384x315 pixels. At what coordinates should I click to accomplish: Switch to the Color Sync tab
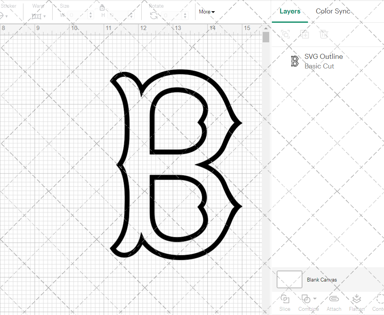(333, 11)
